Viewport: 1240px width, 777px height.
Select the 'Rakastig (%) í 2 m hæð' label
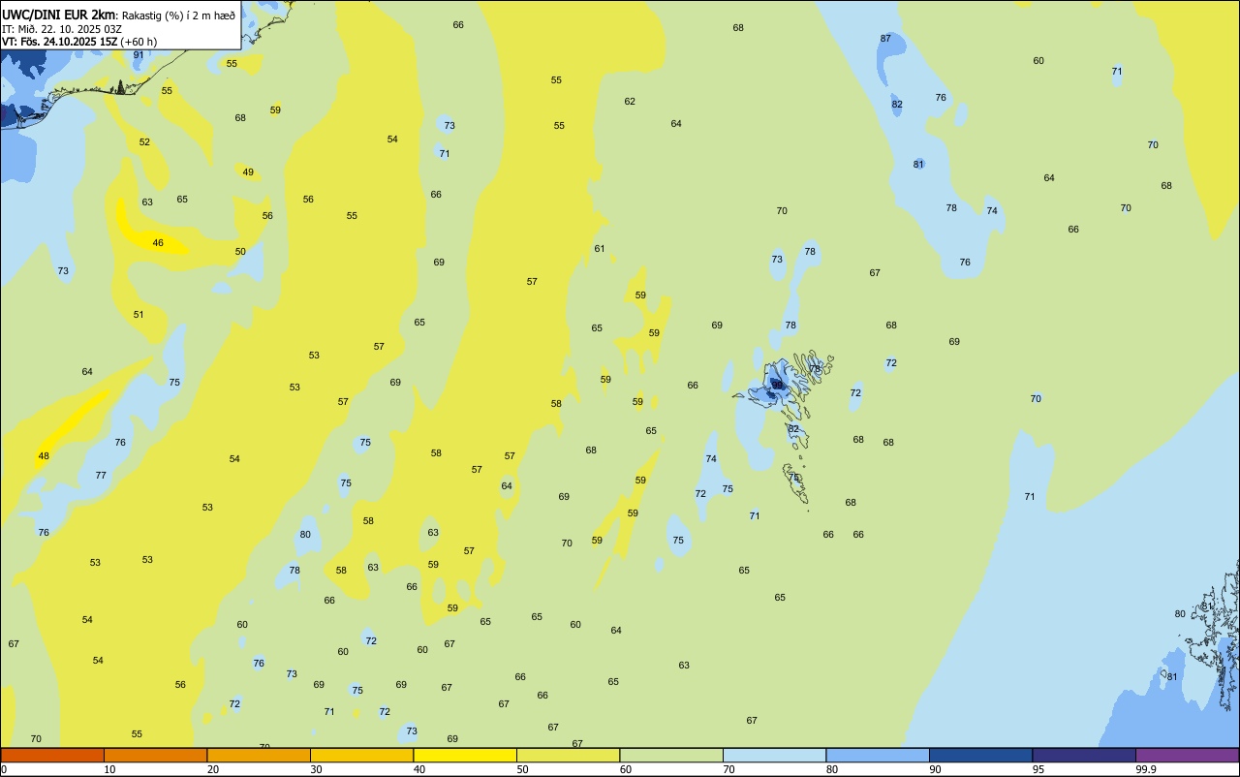(x=178, y=15)
